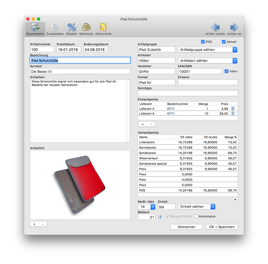Open the 'Artikelgruppe wählen' dropdown
268x264 pixels.
coord(208,50)
